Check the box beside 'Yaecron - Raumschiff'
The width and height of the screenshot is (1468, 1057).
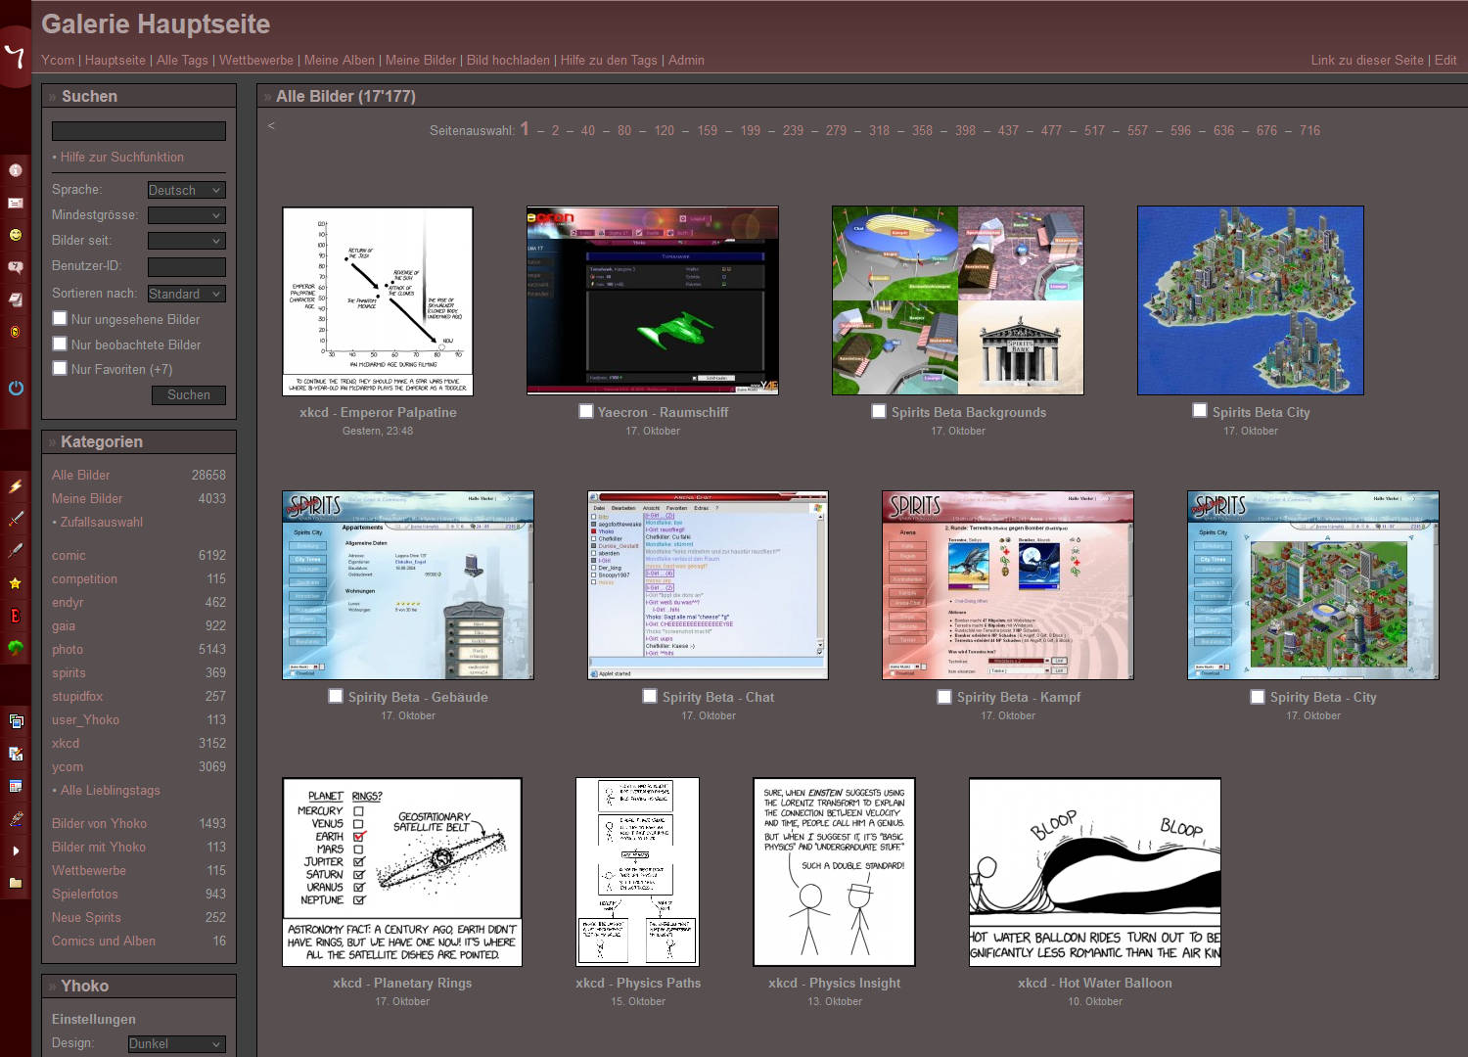(585, 411)
